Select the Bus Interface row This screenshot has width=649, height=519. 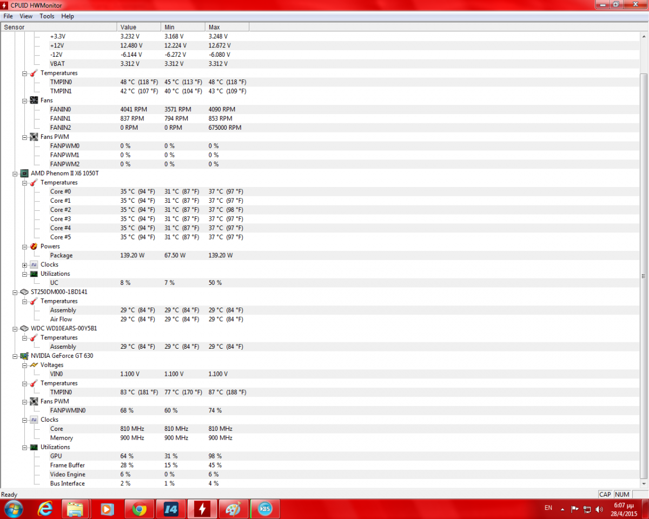pos(320,484)
